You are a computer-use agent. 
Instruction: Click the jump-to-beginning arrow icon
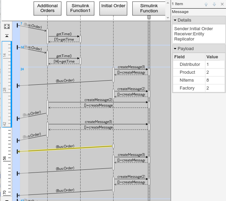click(x=7, y=36)
